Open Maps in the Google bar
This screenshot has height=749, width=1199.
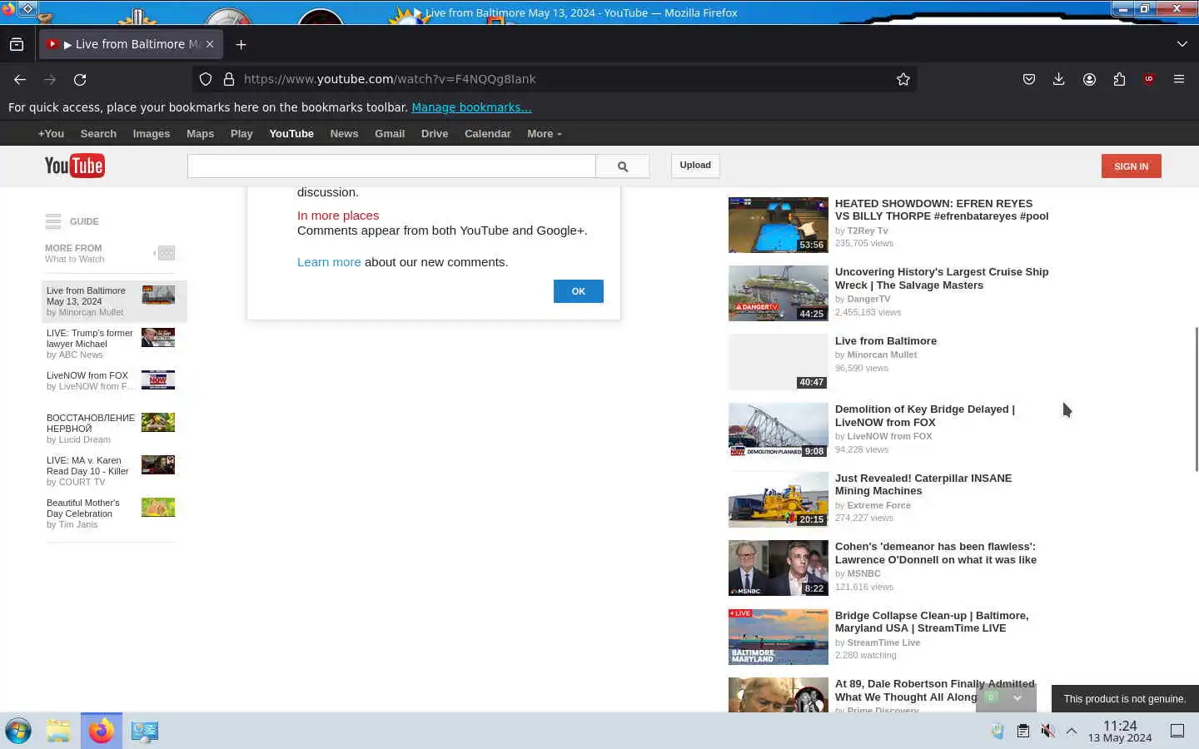200,133
